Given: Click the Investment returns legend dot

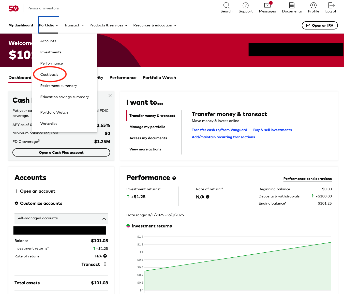Looking at the screenshot, I should pos(128,226).
